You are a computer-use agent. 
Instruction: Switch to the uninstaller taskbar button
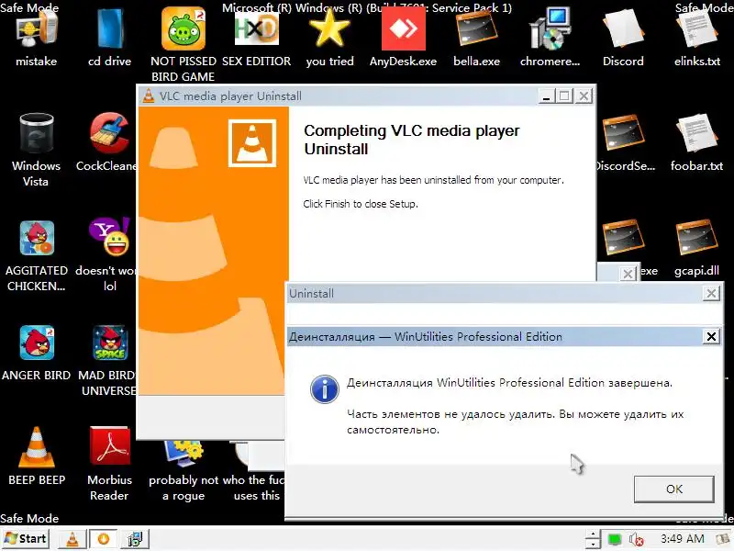(135, 539)
